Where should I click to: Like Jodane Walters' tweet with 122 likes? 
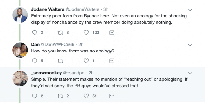[x=86, y=33]
